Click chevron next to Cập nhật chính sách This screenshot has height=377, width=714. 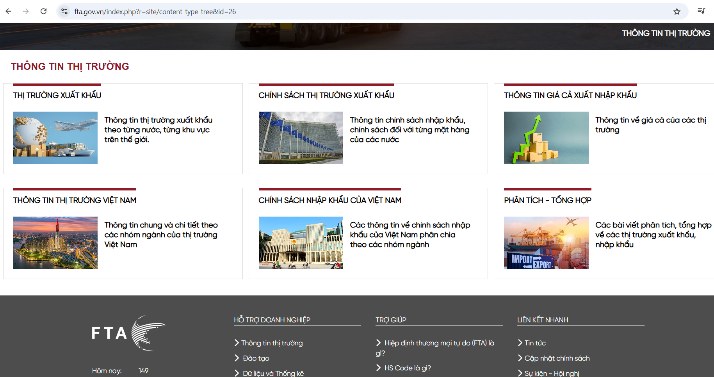(520, 358)
